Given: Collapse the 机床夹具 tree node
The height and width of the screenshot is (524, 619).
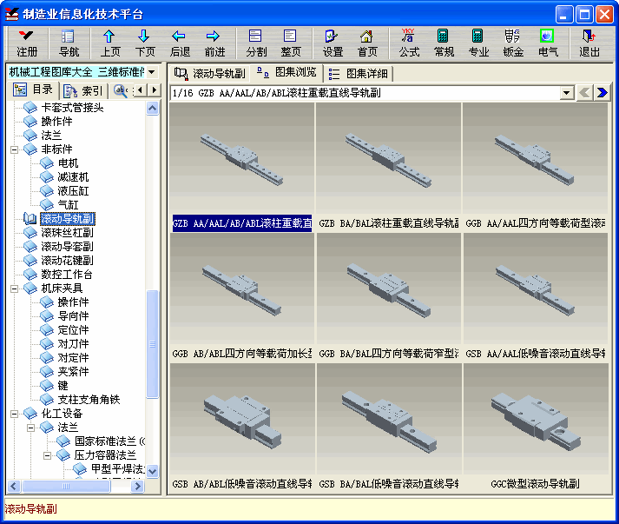Looking at the screenshot, I should [x=15, y=289].
